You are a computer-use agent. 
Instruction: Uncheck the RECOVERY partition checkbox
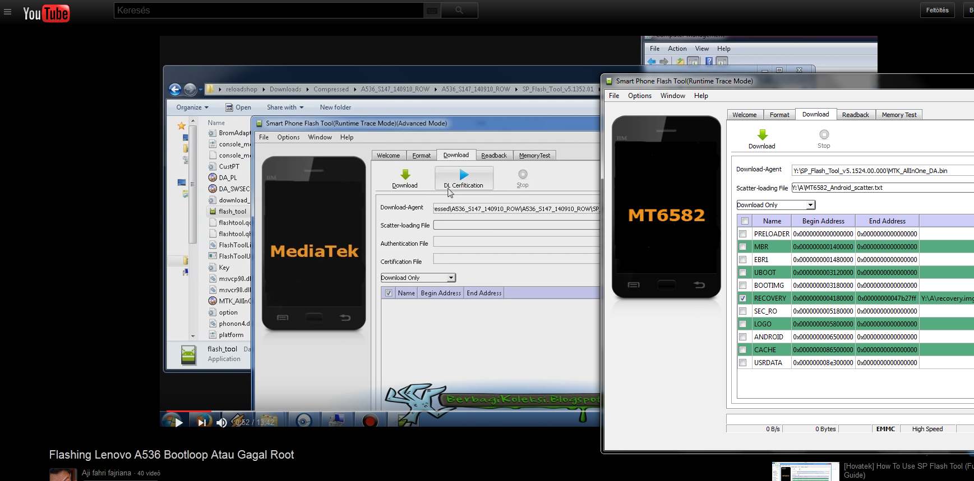(743, 298)
